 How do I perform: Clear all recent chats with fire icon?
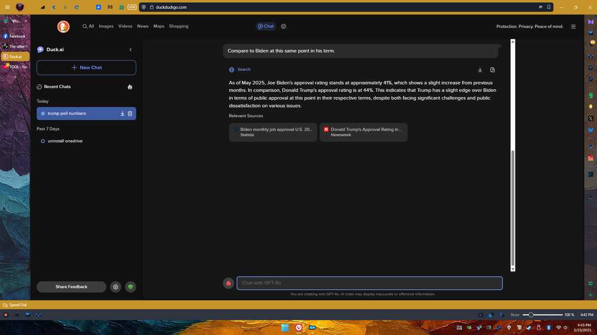[129, 87]
